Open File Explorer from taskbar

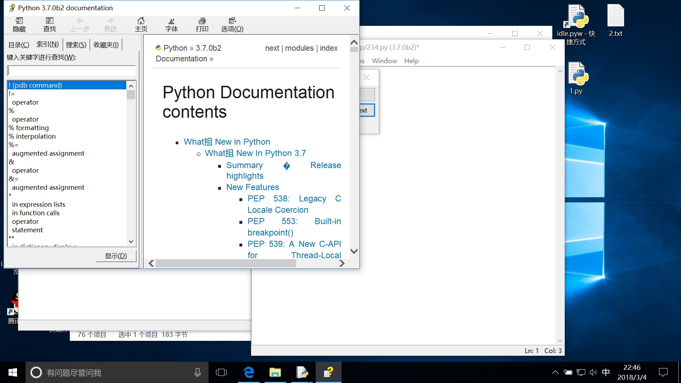coord(275,372)
